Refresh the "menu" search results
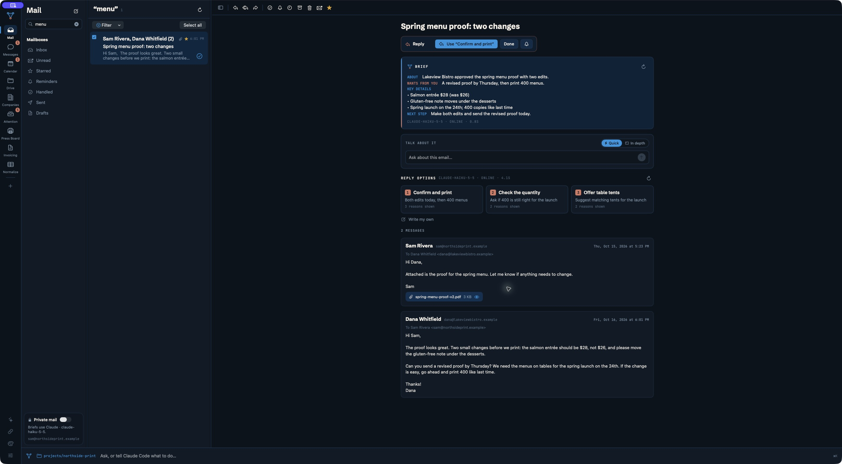The height and width of the screenshot is (464, 842). pyautogui.click(x=200, y=10)
